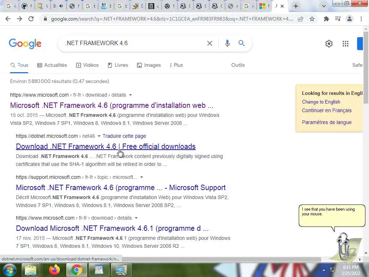Open the Chrome profile avatar
This screenshot has height=277, width=369.
tap(350, 19)
